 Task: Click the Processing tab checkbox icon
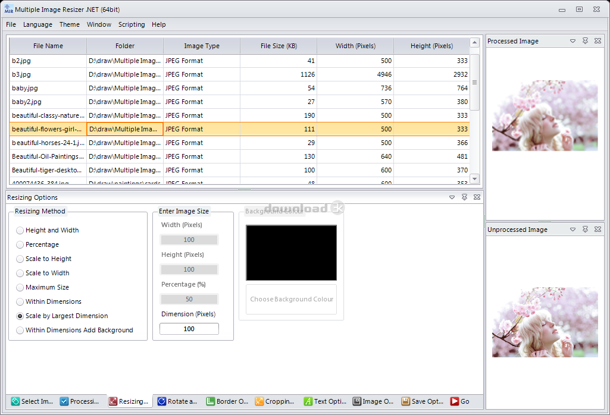[x=64, y=401]
